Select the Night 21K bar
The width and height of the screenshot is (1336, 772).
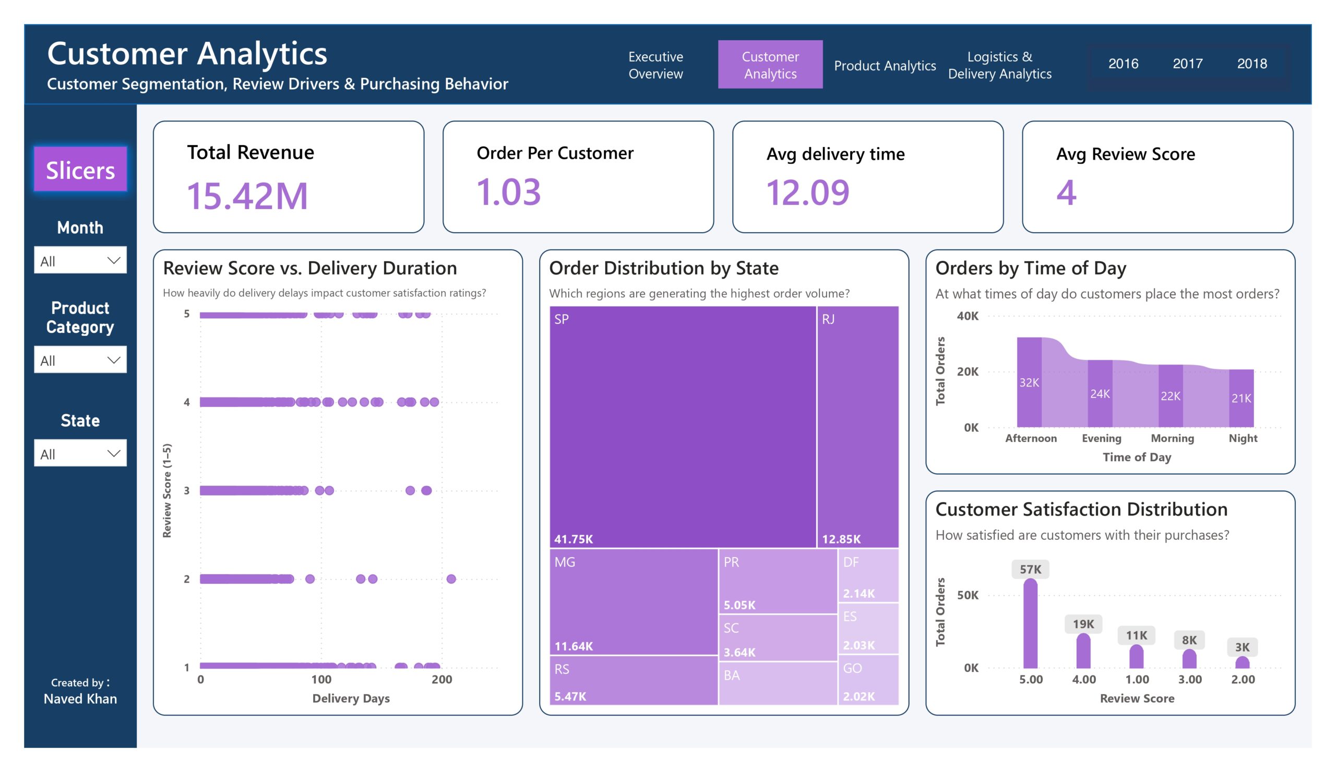click(1241, 398)
